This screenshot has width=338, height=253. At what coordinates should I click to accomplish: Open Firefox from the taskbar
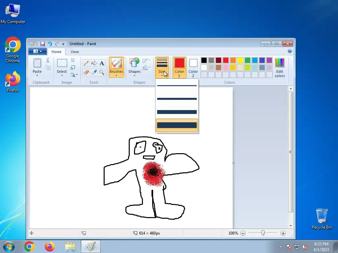(x=50, y=246)
